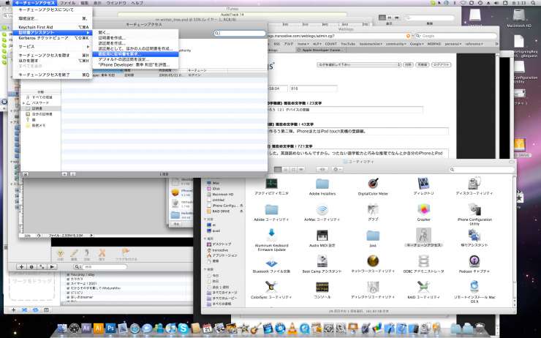Open the Audio MIDI 設定 icon
This screenshot has height=338, width=541.
tap(322, 236)
